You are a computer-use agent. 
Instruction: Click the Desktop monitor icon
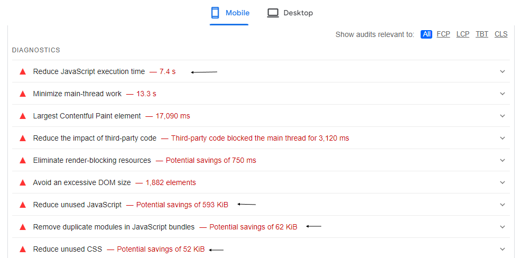click(273, 13)
